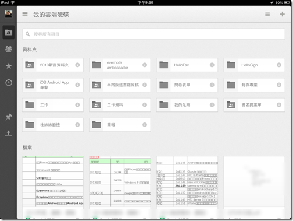Open the HelloSign folder
The image size is (293, 221).
(254, 65)
